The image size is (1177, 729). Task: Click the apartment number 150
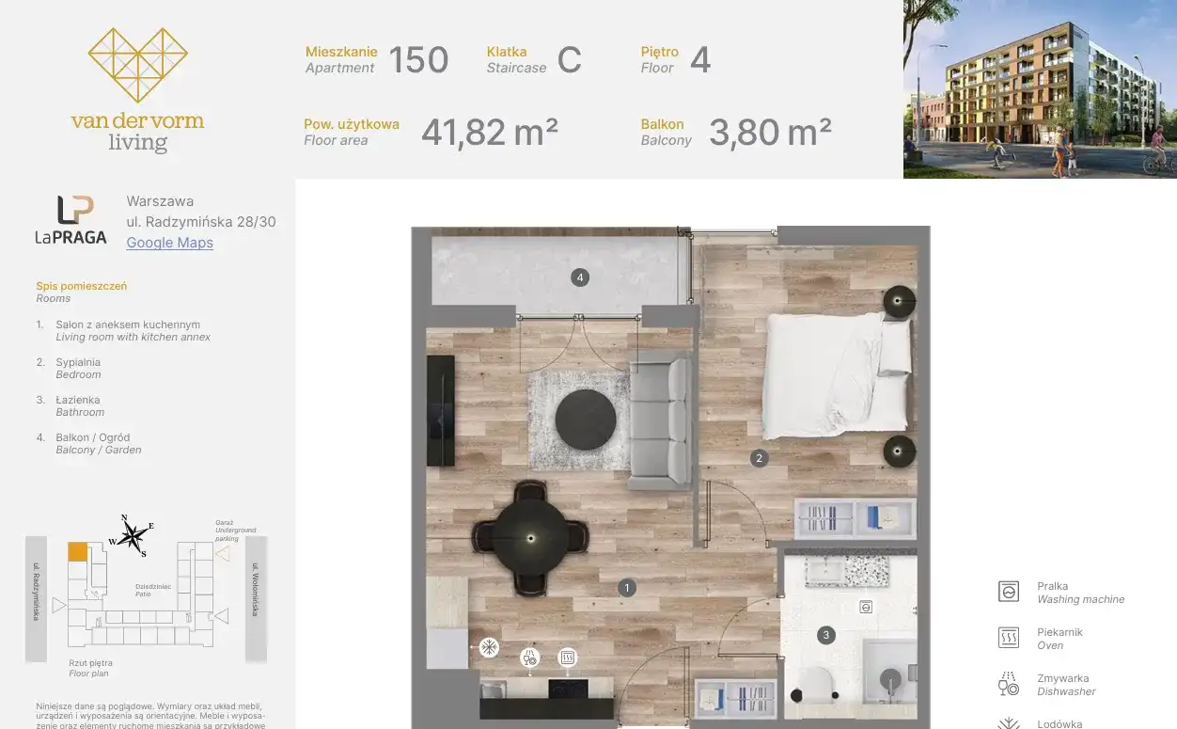point(418,60)
